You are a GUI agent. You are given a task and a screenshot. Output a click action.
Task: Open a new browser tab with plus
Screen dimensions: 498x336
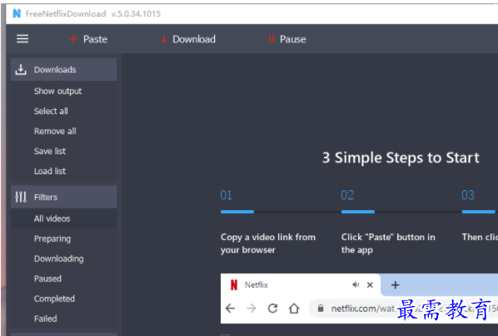tap(395, 285)
